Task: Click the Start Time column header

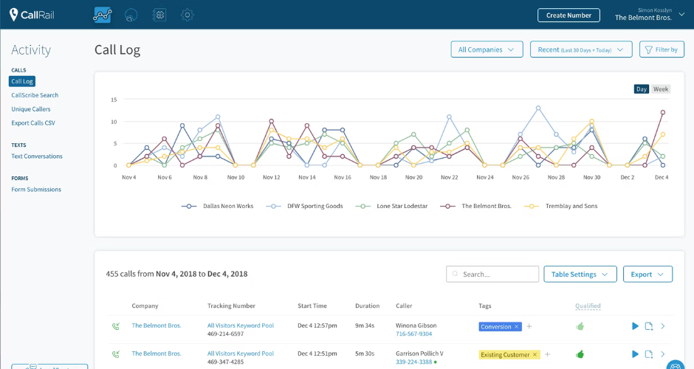Action: (x=312, y=306)
